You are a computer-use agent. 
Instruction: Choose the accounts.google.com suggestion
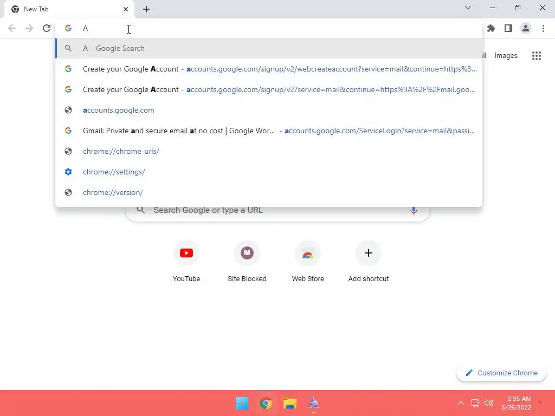coord(269,110)
